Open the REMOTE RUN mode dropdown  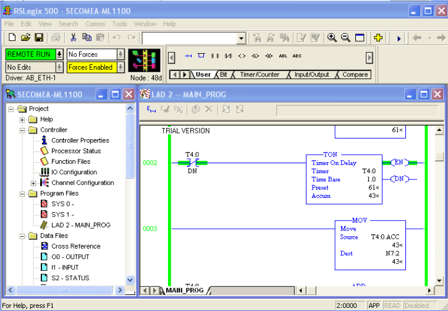(x=59, y=54)
